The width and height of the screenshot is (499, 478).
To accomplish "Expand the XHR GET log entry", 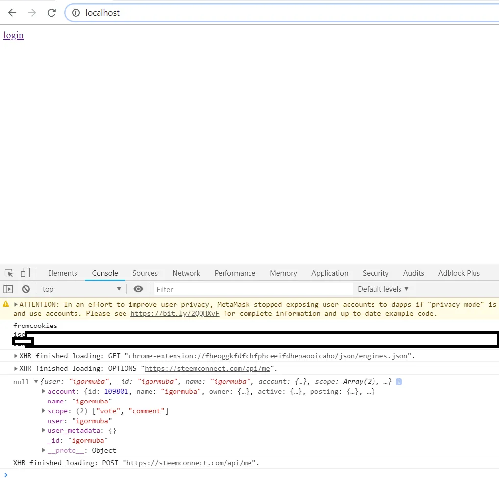I will [16, 356].
